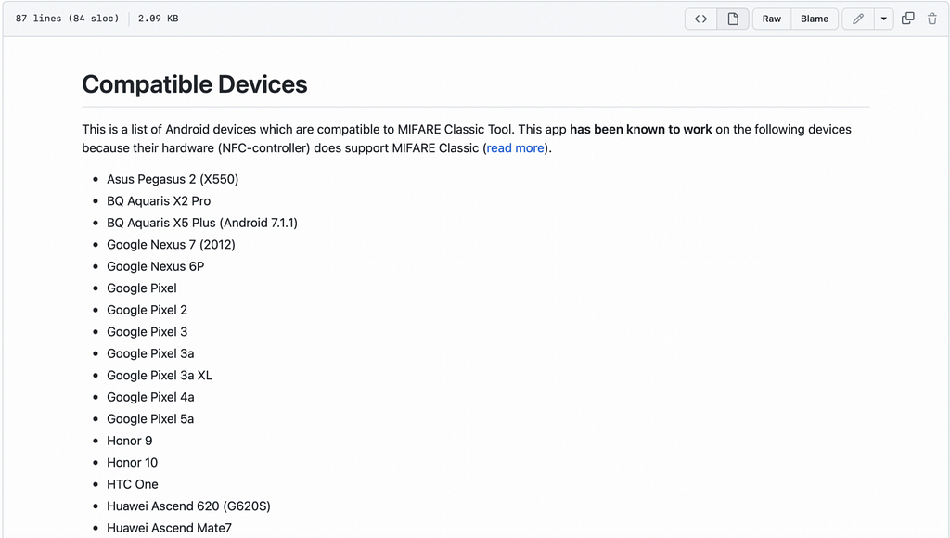The width and height of the screenshot is (950, 538).
Task: Click '87 lines (84 sloc)' text
Action: [x=67, y=19]
